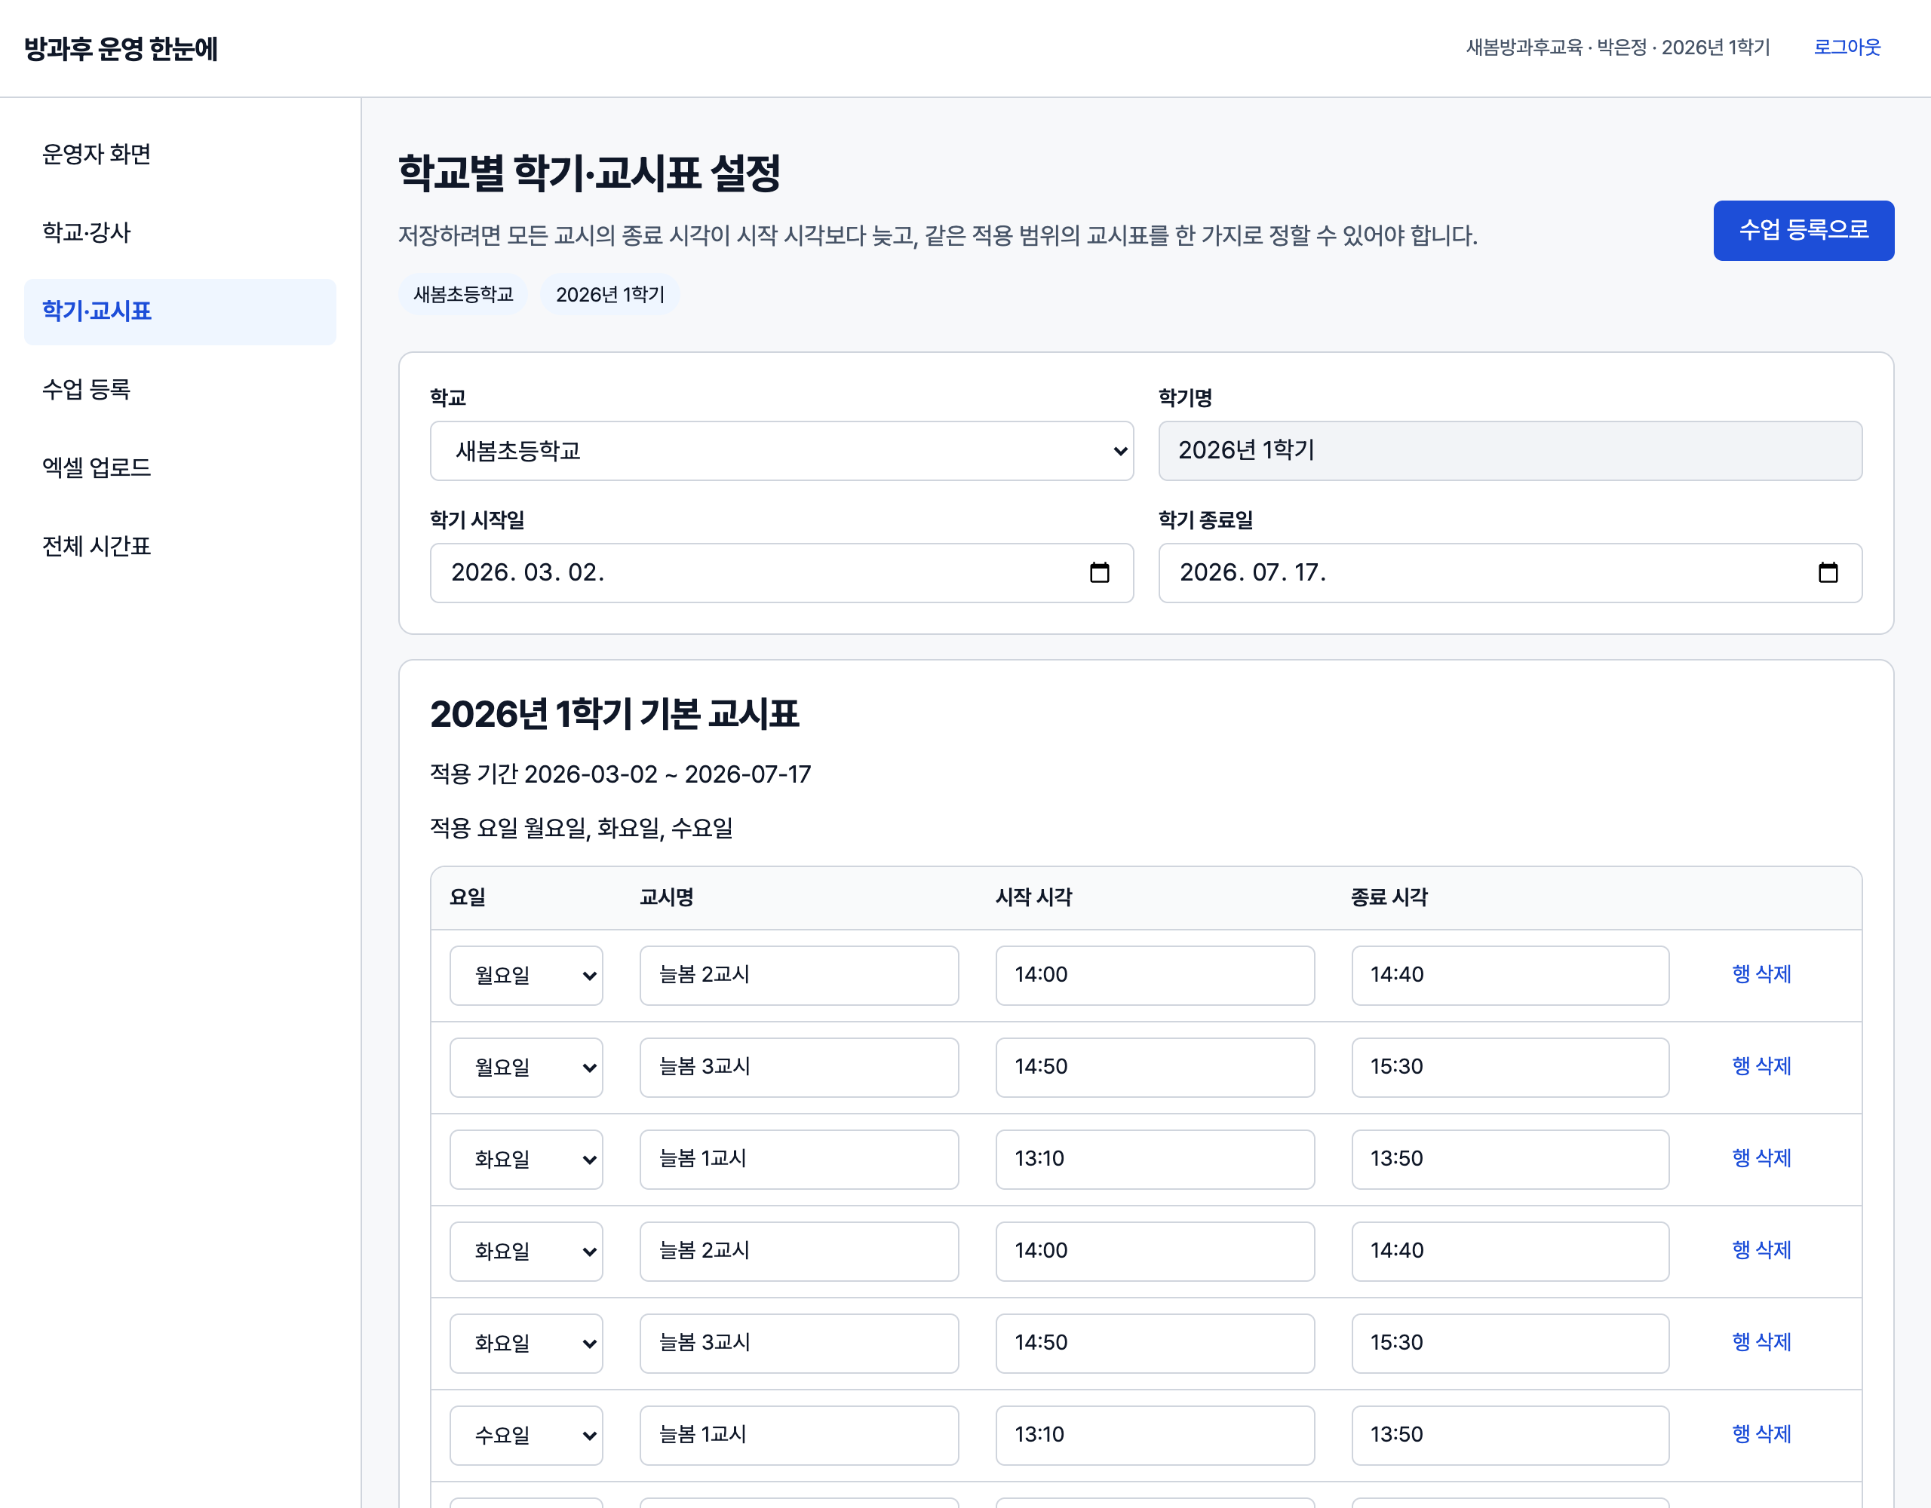The width and height of the screenshot is (1931, 1508).
Task: Open weekday dropdown in 화요일 늘봄 3교시 row
Action: [x=526, y=1344]
